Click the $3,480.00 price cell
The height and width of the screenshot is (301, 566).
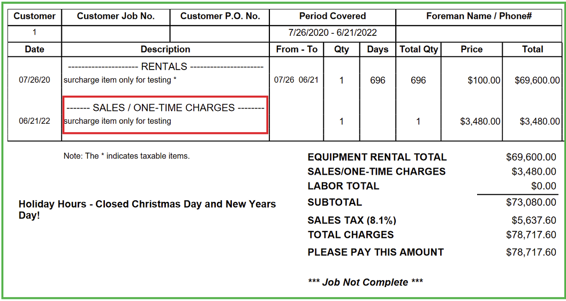pyautogui.click(x=480, y=122)
